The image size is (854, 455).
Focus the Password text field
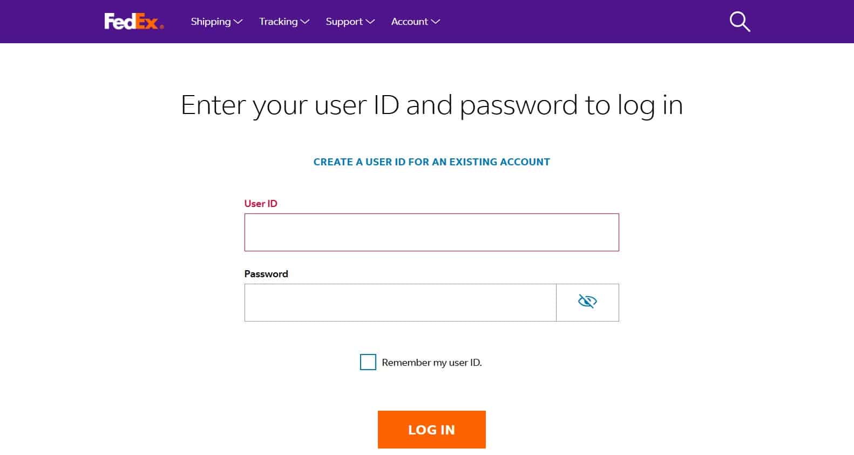click(x=401, y=303)
